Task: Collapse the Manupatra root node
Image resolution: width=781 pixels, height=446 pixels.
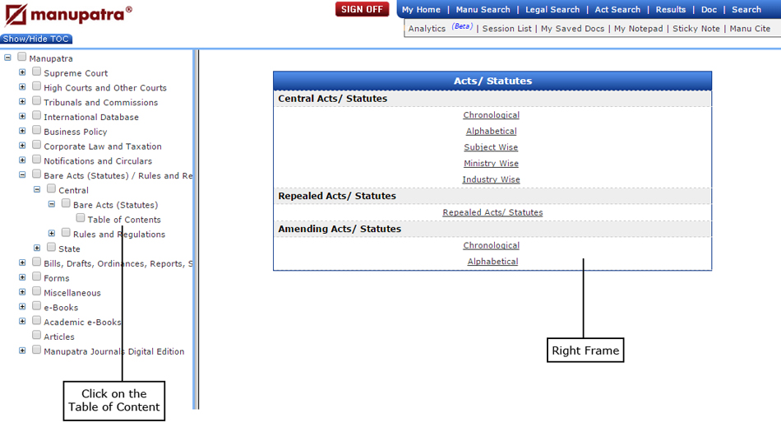Action: tap(7, 58)
